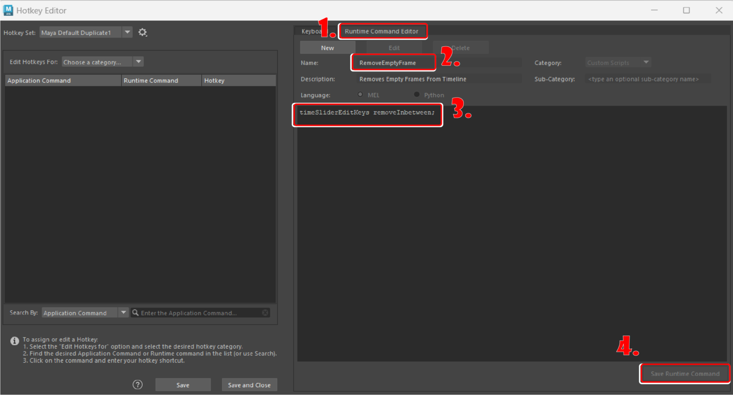Click the Sub-Category input field

click(648, 79)
